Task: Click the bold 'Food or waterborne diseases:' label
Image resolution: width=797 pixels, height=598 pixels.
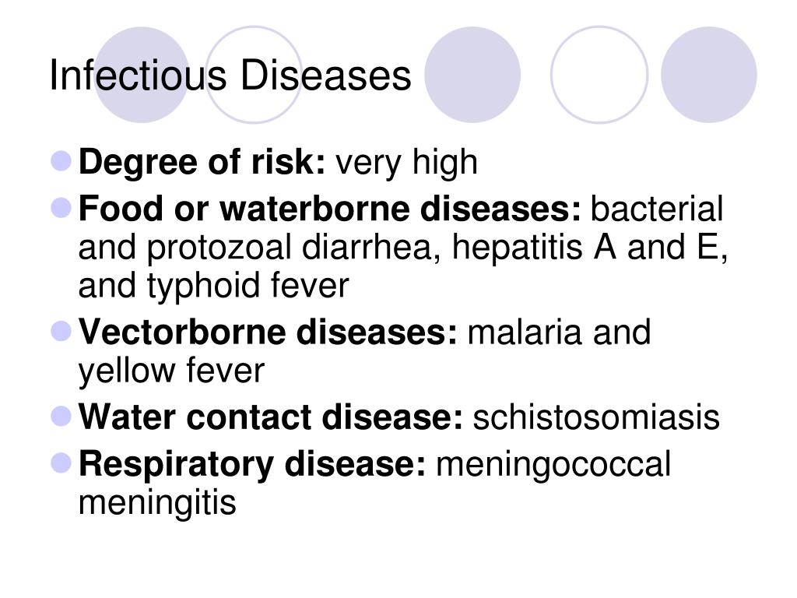Action: [329, 209]
